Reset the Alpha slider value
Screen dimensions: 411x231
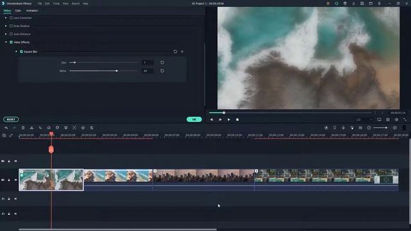[x=162, y=71]
